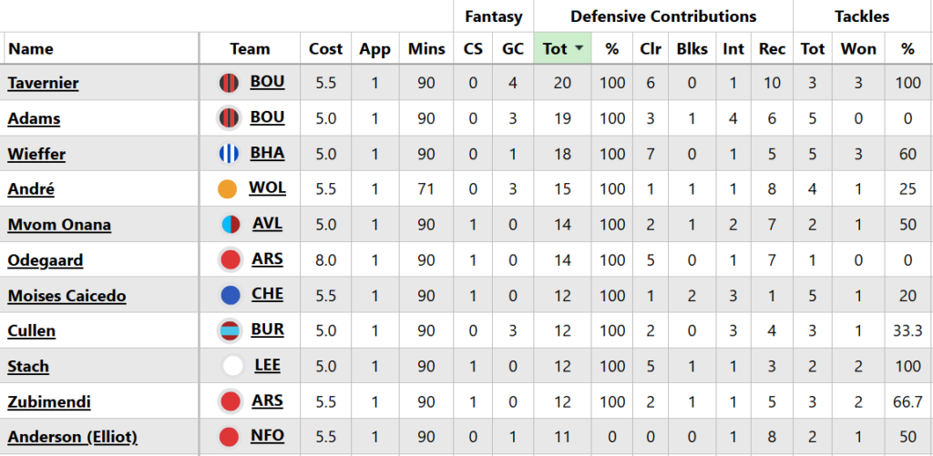The image size is (933, 456).
Task: Open the Moises Caicedo player link
Action: (x=67, y=296)
